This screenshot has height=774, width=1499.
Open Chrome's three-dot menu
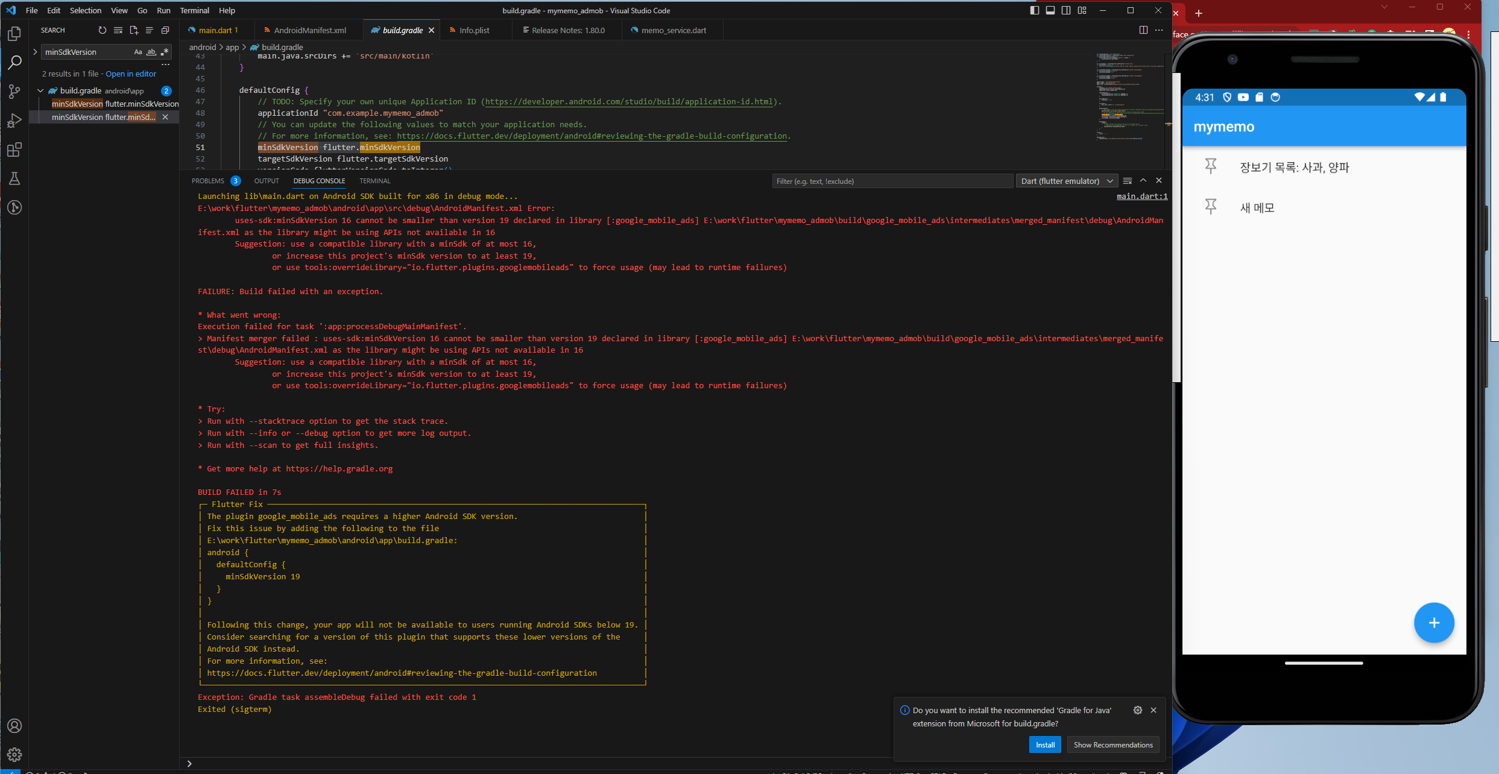pyautogui.click(x=1469, y=34)
